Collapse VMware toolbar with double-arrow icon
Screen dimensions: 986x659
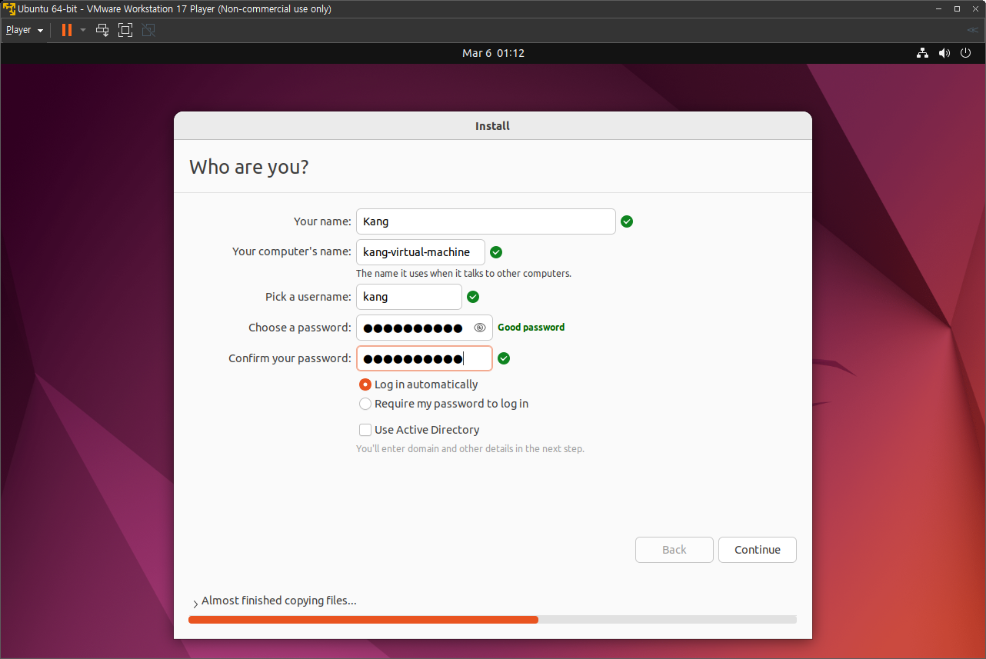(973, 30)
